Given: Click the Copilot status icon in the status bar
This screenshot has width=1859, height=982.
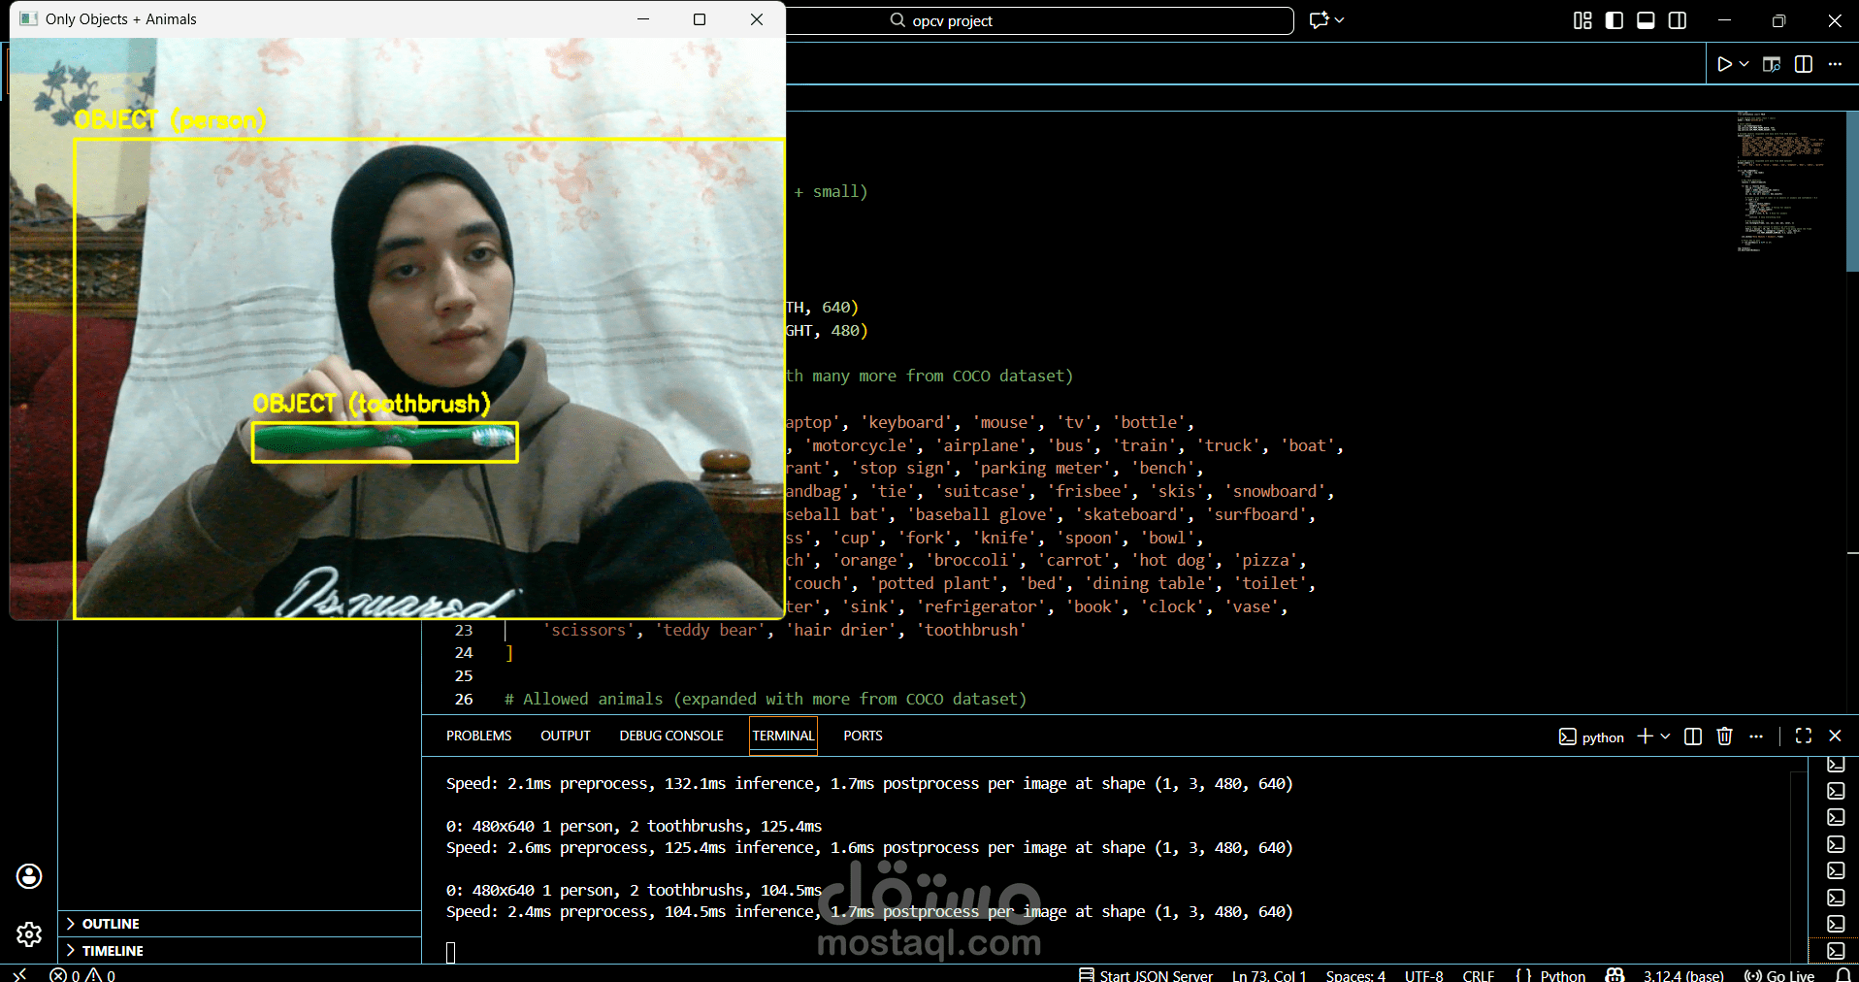Looking at the screenshot, I should pyautogui.click(x=1614, y=975).
